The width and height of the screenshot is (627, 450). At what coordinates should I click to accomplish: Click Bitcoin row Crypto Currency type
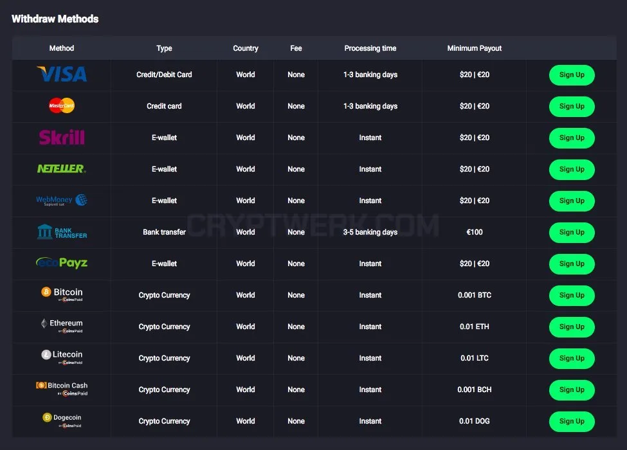point(164,295)
